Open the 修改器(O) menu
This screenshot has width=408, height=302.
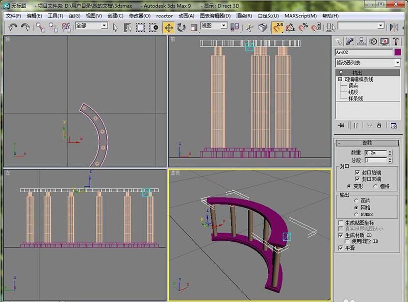139,16
